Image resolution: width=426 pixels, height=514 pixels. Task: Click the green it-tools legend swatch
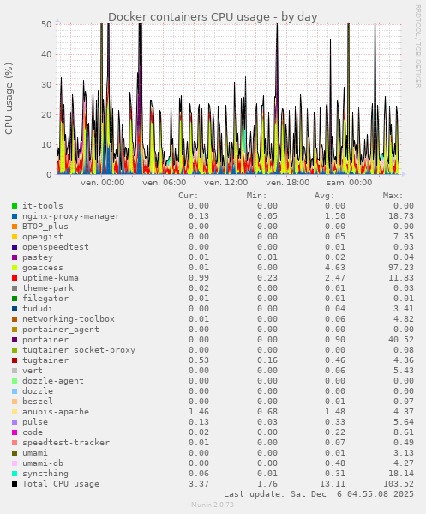(15, 206)
